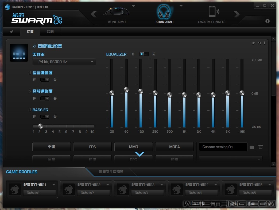Switch to the 照明 tab
Image resolution: width=279 pixels, height=210 pixels.
(50, 32)
